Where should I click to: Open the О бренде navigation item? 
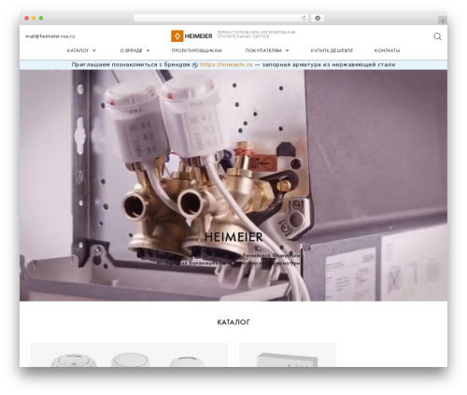[x=131, y=50]
